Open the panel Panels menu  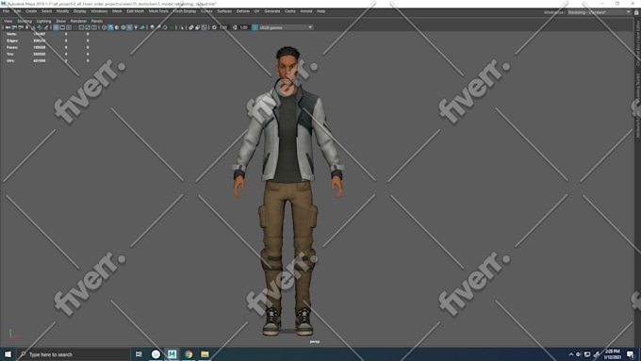(97, 21)
